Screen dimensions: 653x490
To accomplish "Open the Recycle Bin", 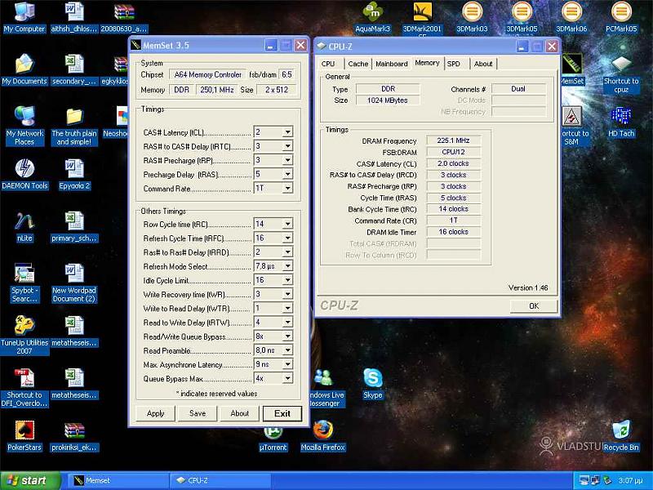I will tap(621, 436).
